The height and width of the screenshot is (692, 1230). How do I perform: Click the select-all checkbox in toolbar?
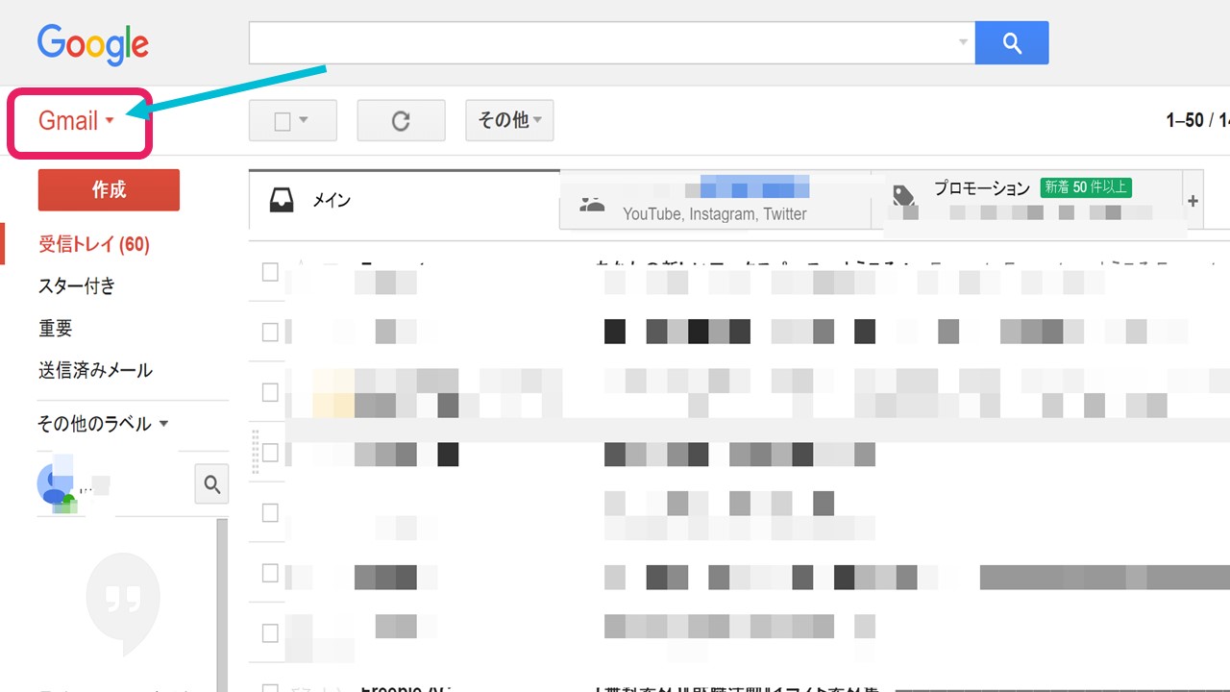pyautogui.click(x=283, y=121)
